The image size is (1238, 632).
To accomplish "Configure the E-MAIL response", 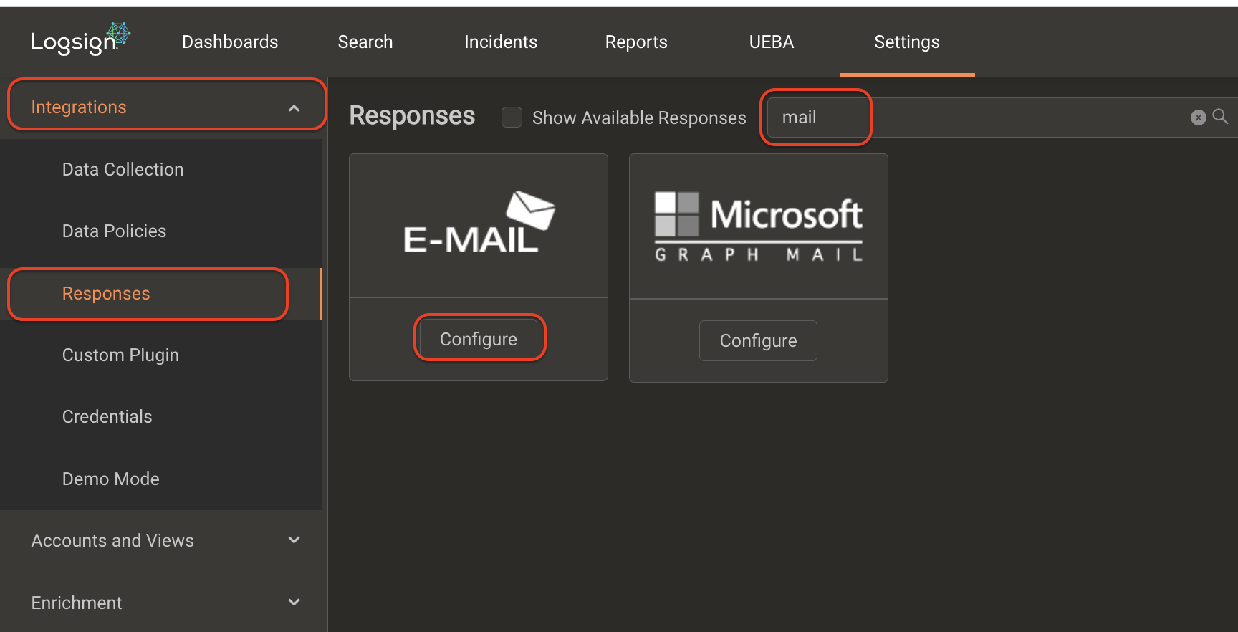I will click(x=479, y=339).
